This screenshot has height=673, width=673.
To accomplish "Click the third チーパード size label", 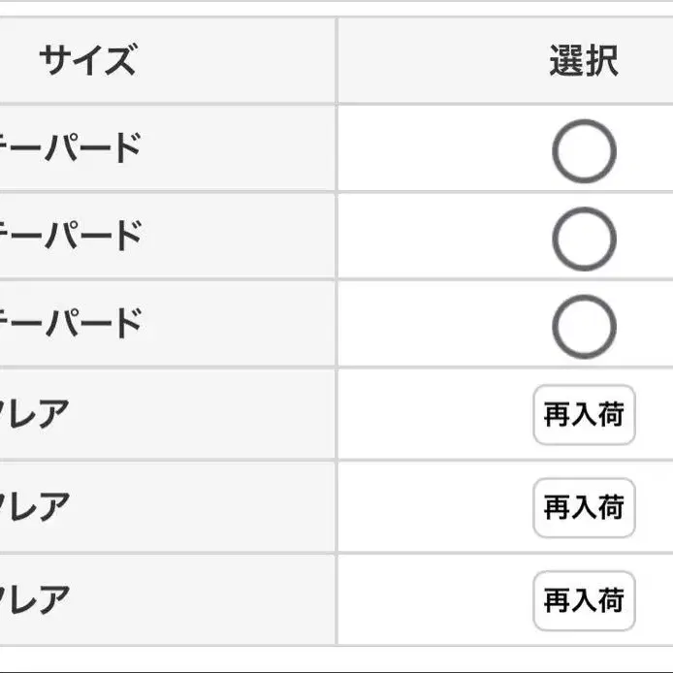I will (x=73, y=324).
